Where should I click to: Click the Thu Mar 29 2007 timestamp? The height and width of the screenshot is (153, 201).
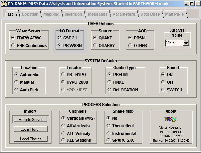point(171,141)
